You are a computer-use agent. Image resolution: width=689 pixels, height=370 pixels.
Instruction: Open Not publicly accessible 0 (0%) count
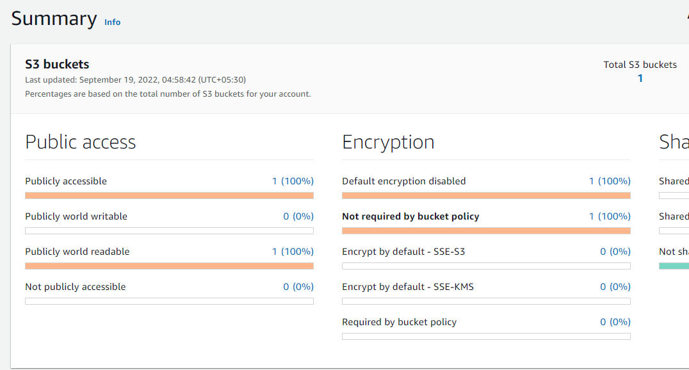pos(298,287)
